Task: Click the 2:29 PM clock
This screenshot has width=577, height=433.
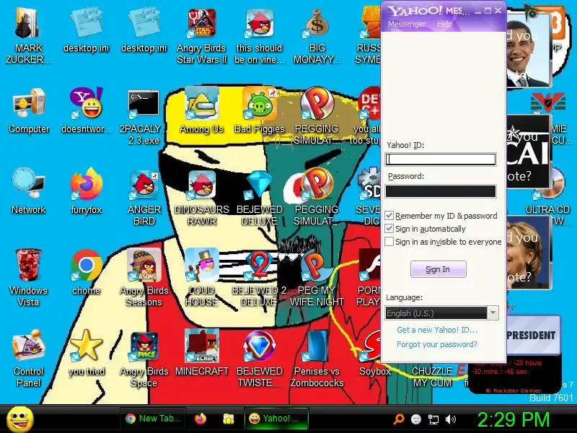Action: coord(514,419)
